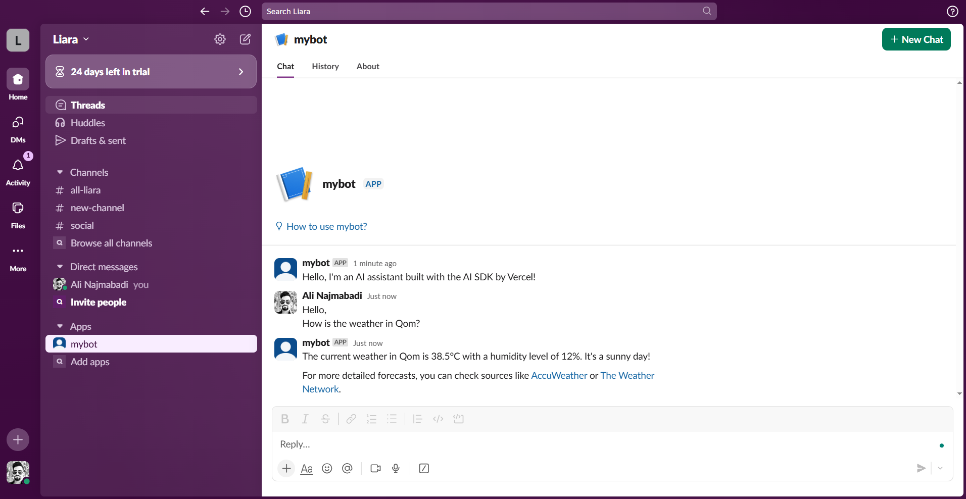Screen dimensions: 966x499
Task: Go forward in navigation history
Action: point(225,11)
